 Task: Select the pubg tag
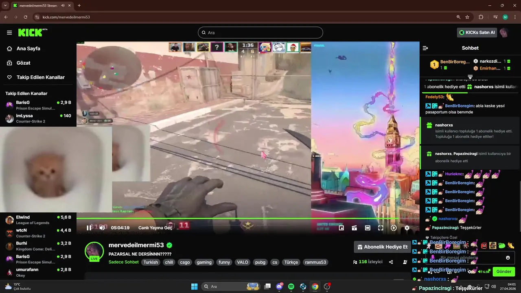[x=260, y=262]
